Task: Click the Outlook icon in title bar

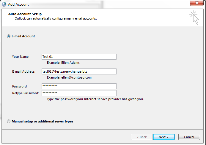Action: point(4,4)
